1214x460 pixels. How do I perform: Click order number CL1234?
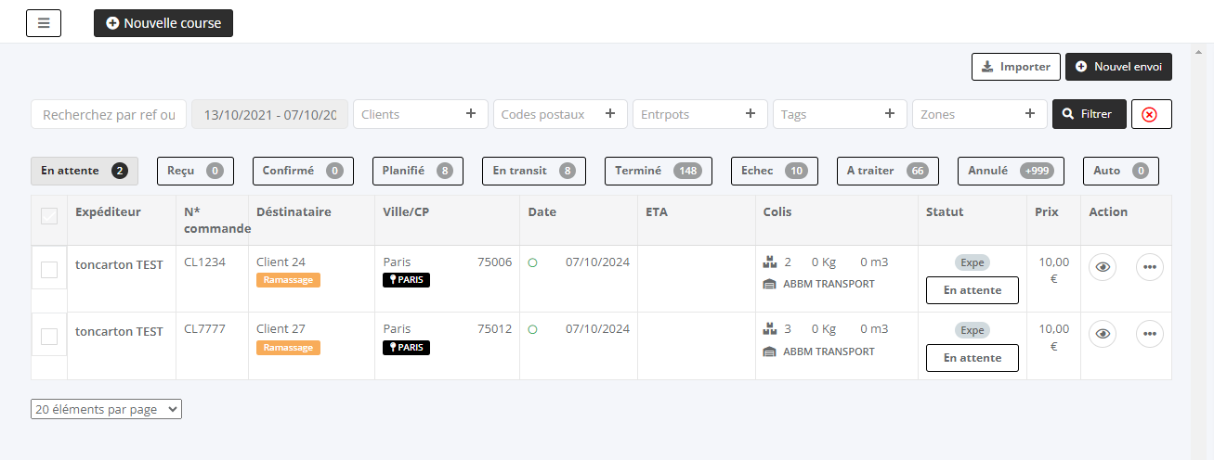tap(204, 262)
